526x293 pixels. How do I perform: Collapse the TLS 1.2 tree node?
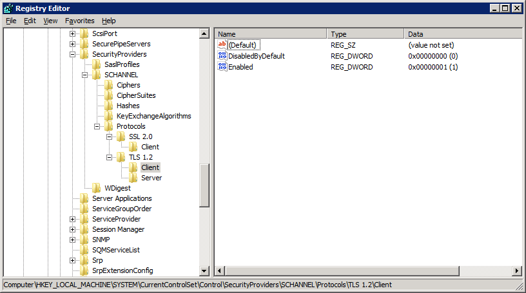[110, 157]
